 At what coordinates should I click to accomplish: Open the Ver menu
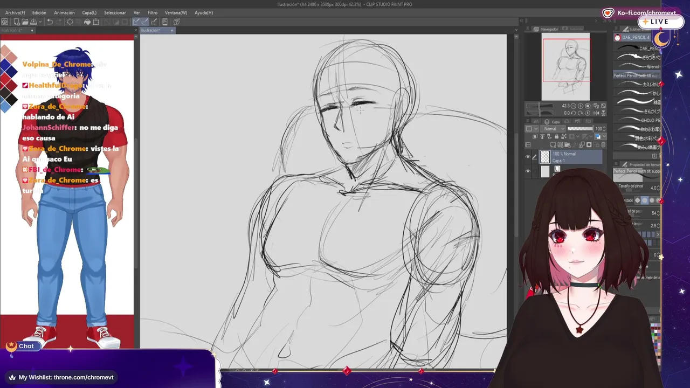[137, 12]
